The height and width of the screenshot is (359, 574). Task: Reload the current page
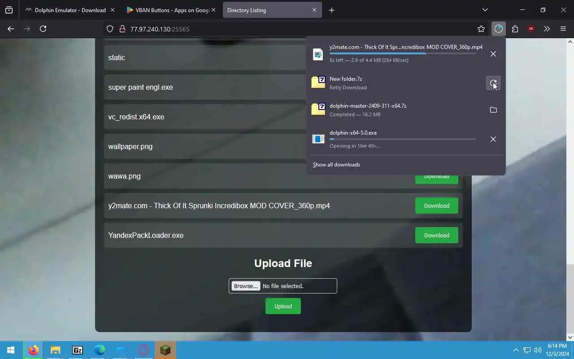tap(43, 29)
